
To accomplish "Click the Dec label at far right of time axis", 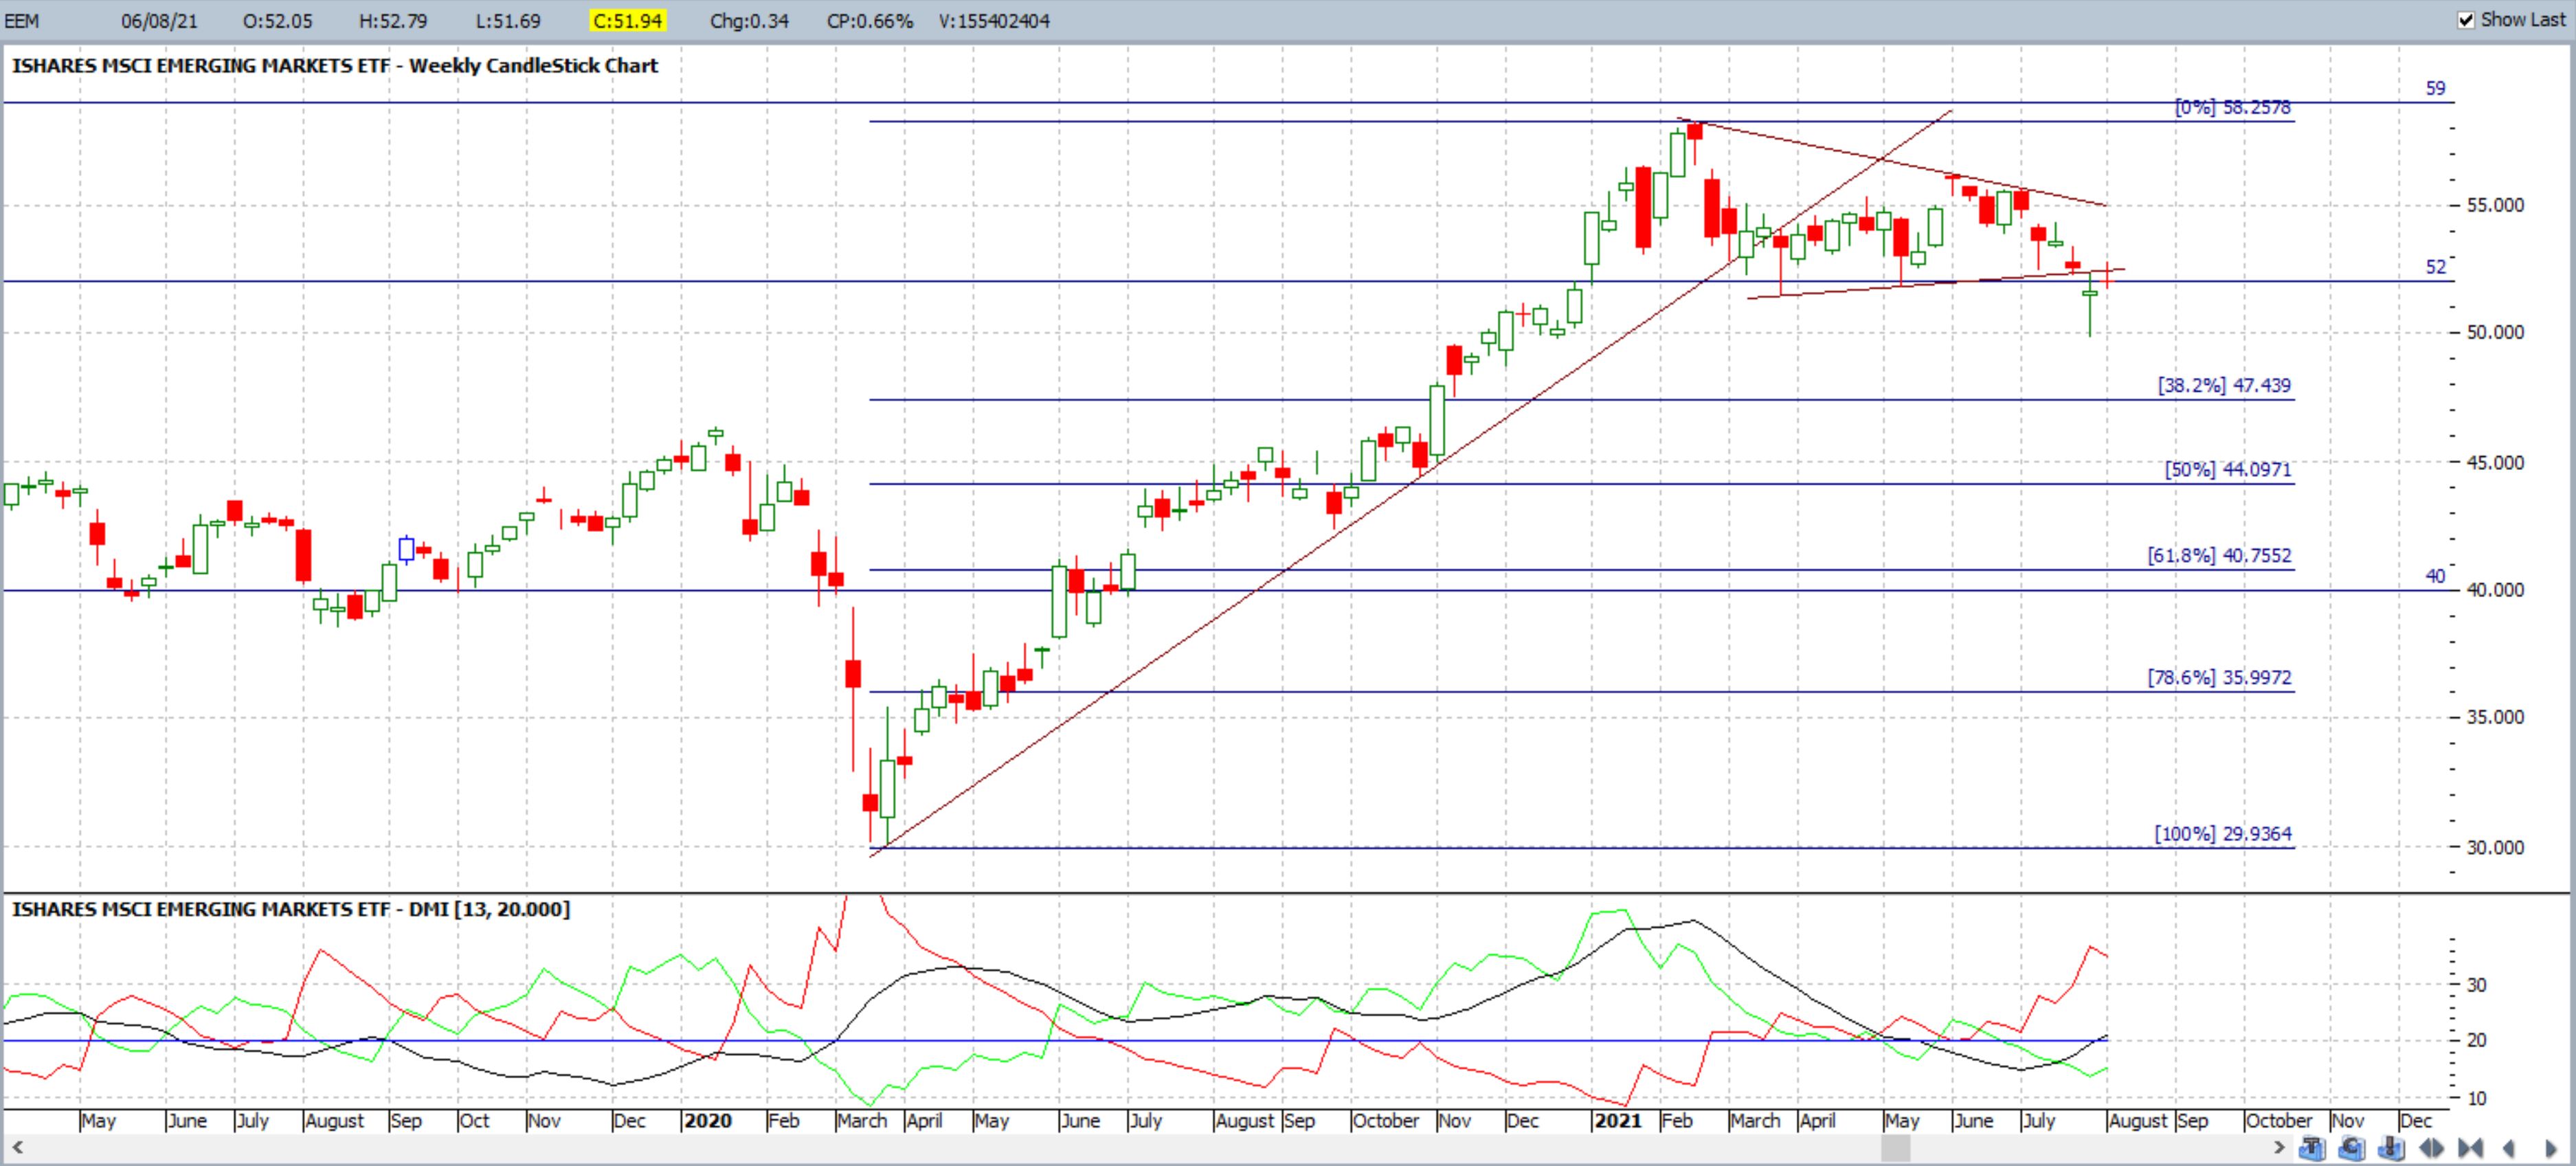I will pos(2416,1121).
